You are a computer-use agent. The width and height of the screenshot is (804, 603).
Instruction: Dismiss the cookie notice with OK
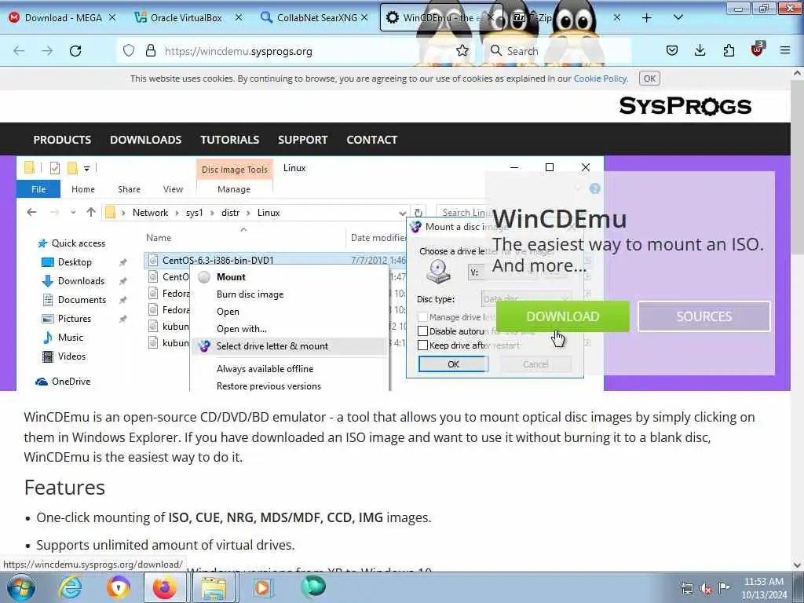[x=649, y=79]
